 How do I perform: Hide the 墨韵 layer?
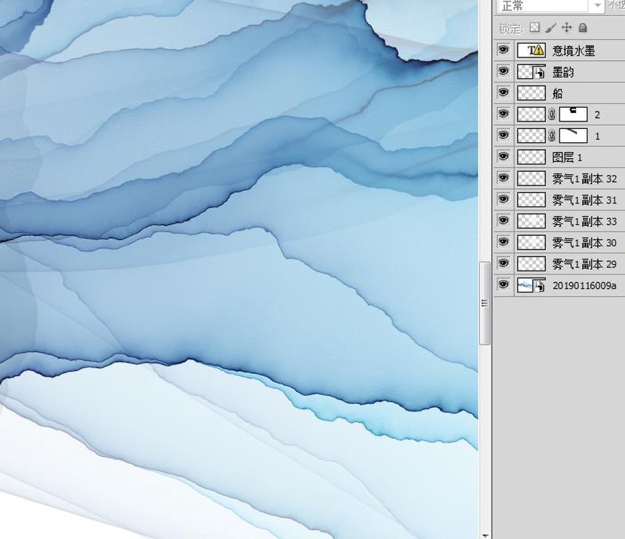tap(503, 71)
